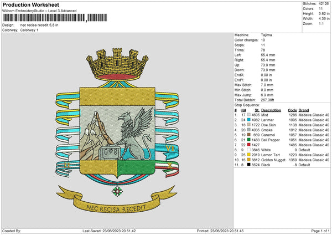
Task: Click the Stitches value 42126
Action: 324,4
